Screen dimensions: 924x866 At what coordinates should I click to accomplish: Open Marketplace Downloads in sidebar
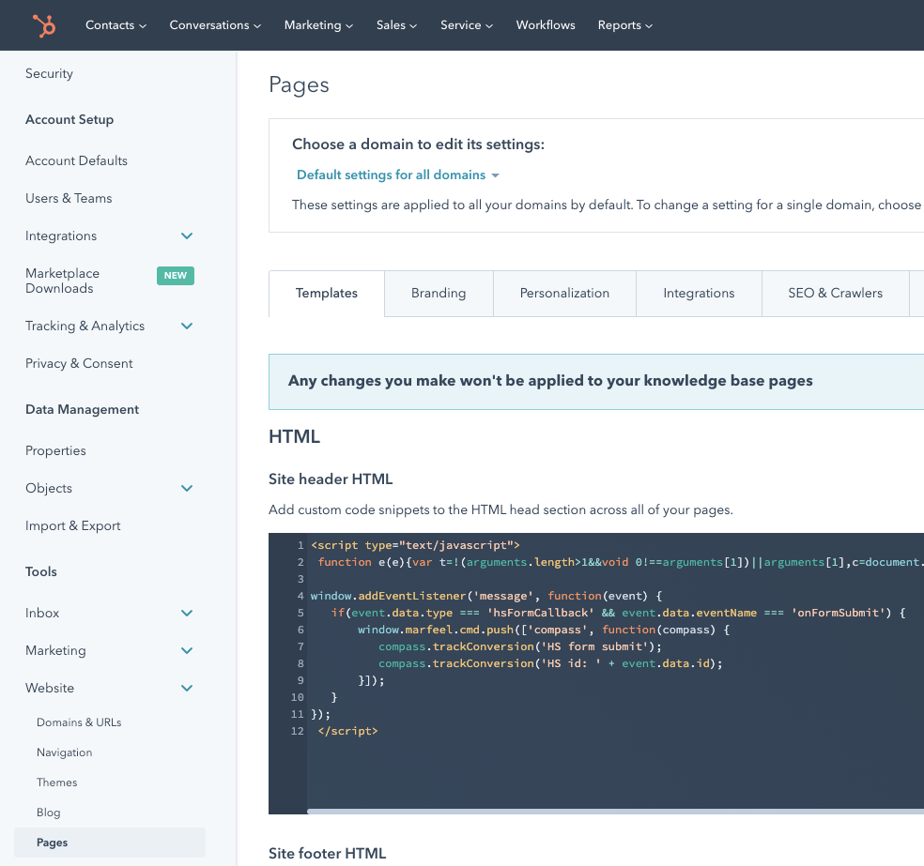pyautogui.click(x=63, y=281)
